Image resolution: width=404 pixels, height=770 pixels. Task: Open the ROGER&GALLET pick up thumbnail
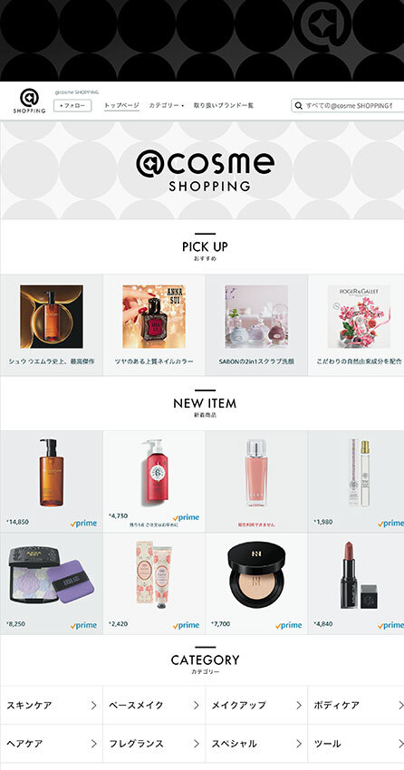pos(359,316)
